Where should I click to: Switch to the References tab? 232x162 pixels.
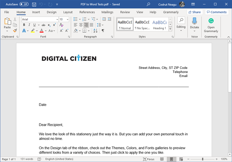point(87,12)
